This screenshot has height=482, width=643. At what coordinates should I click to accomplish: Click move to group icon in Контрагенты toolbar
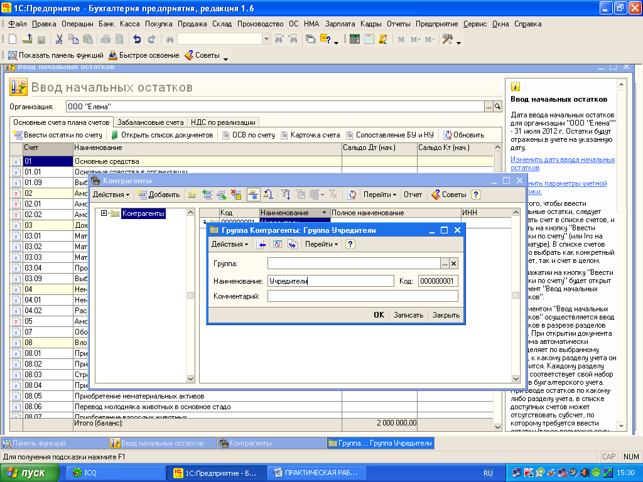[x=269, y=195]
